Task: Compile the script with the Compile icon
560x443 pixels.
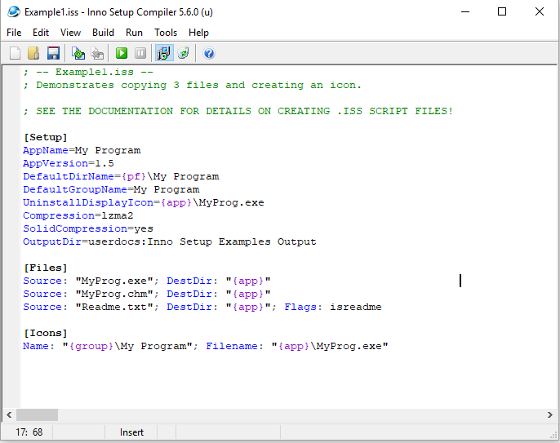Action: tap(78, 53)
